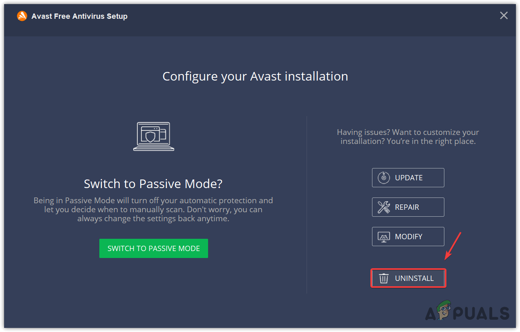Click the Switch to Passive Mode heading
Screen dimensions: 520x332
point(153,184)
